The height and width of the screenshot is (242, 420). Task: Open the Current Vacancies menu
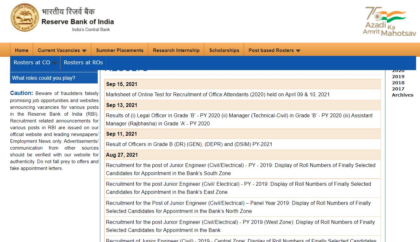click(x=59, y=50)
